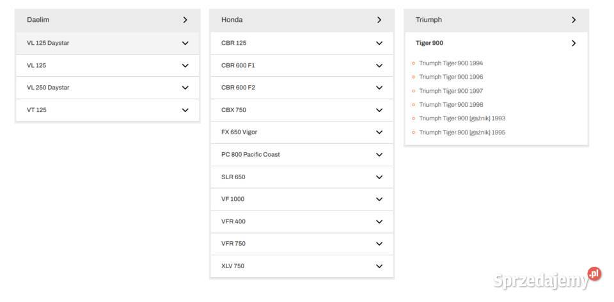Click the Triumph header arrow icon
Screen dimensions: 614x302
click(x=574, y=20)
